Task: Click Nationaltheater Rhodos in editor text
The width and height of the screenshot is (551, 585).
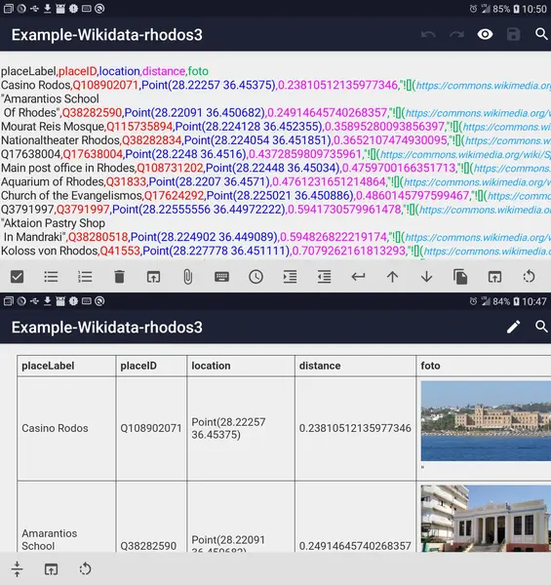Action: (60, 140)
